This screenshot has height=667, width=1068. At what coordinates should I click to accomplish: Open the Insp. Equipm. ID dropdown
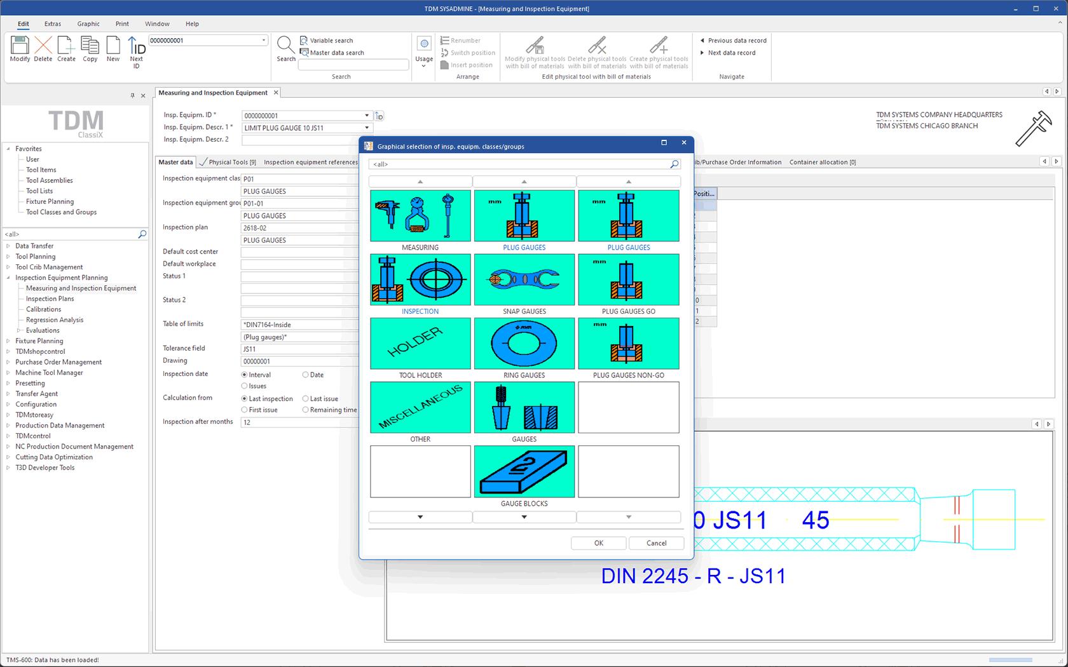tap(367, 116)
